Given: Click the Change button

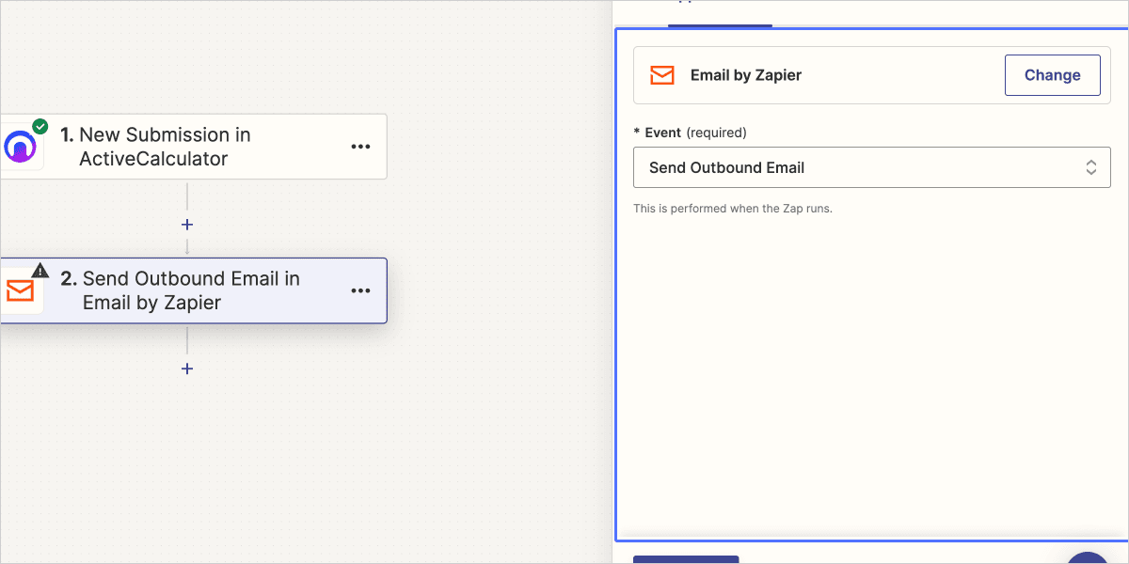Looking at the screenshot, I should coord(1053,75).
